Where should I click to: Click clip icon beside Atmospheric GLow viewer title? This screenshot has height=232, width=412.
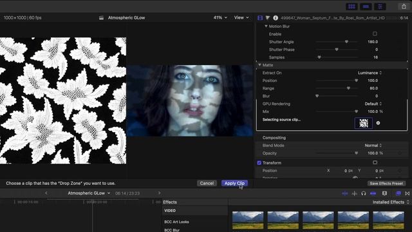click(101, 18)
